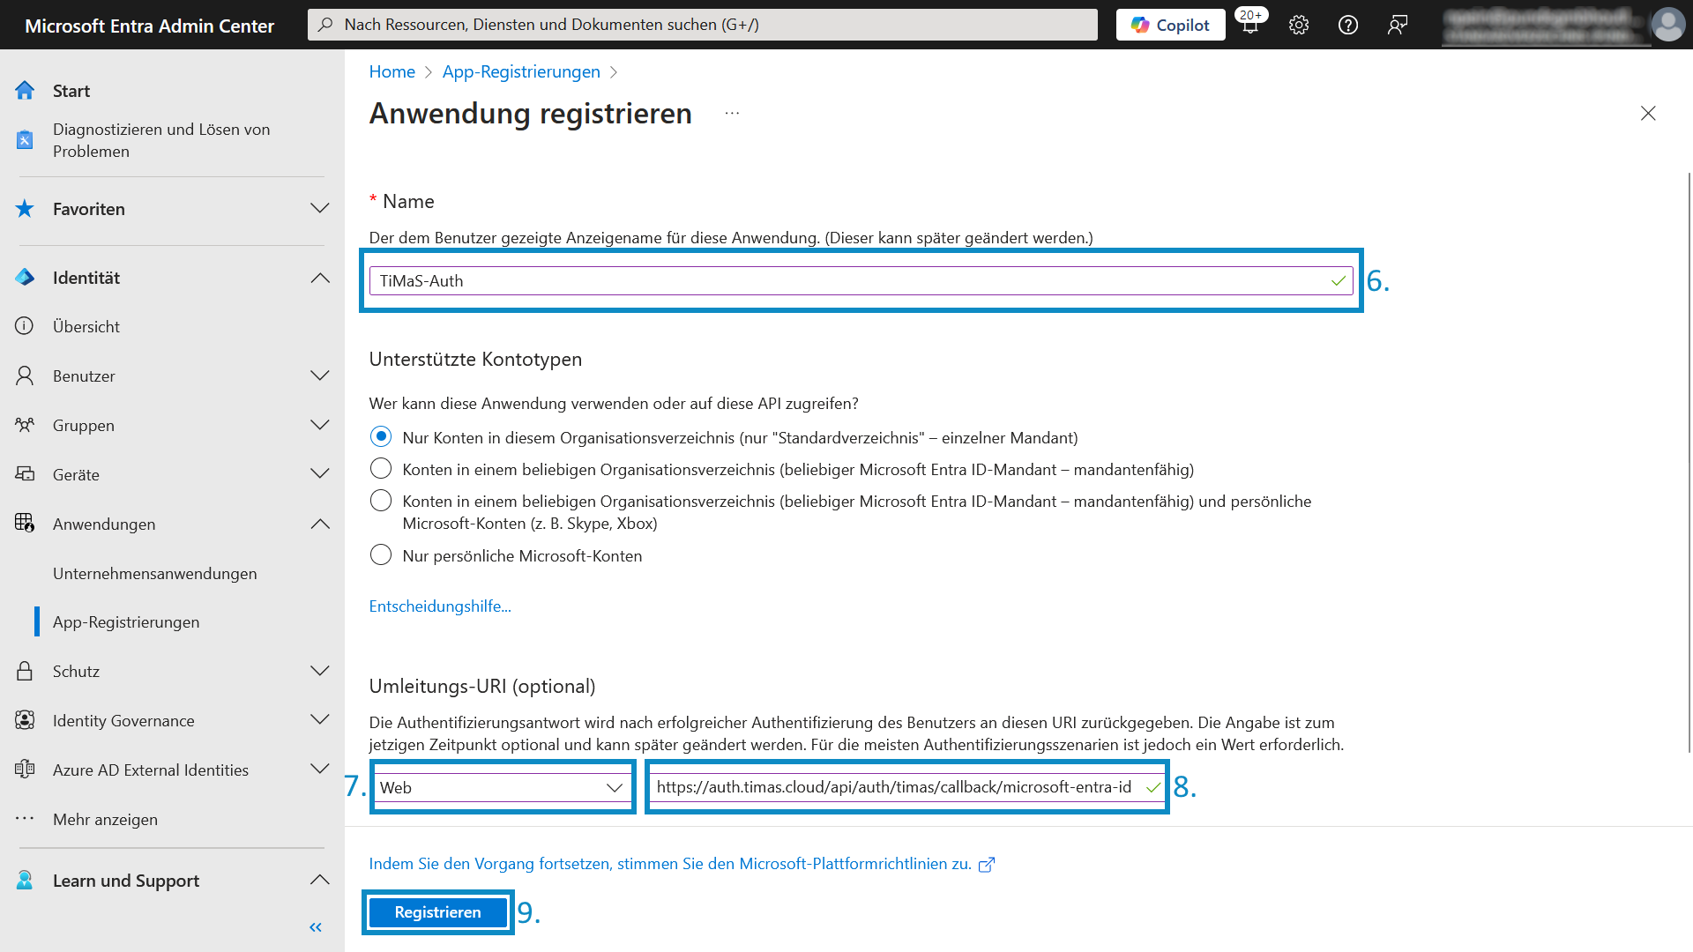Click the vertical page scrollbar
Image resolution: width=1693 pixels, height=952 pixels.
[1689, 463]
